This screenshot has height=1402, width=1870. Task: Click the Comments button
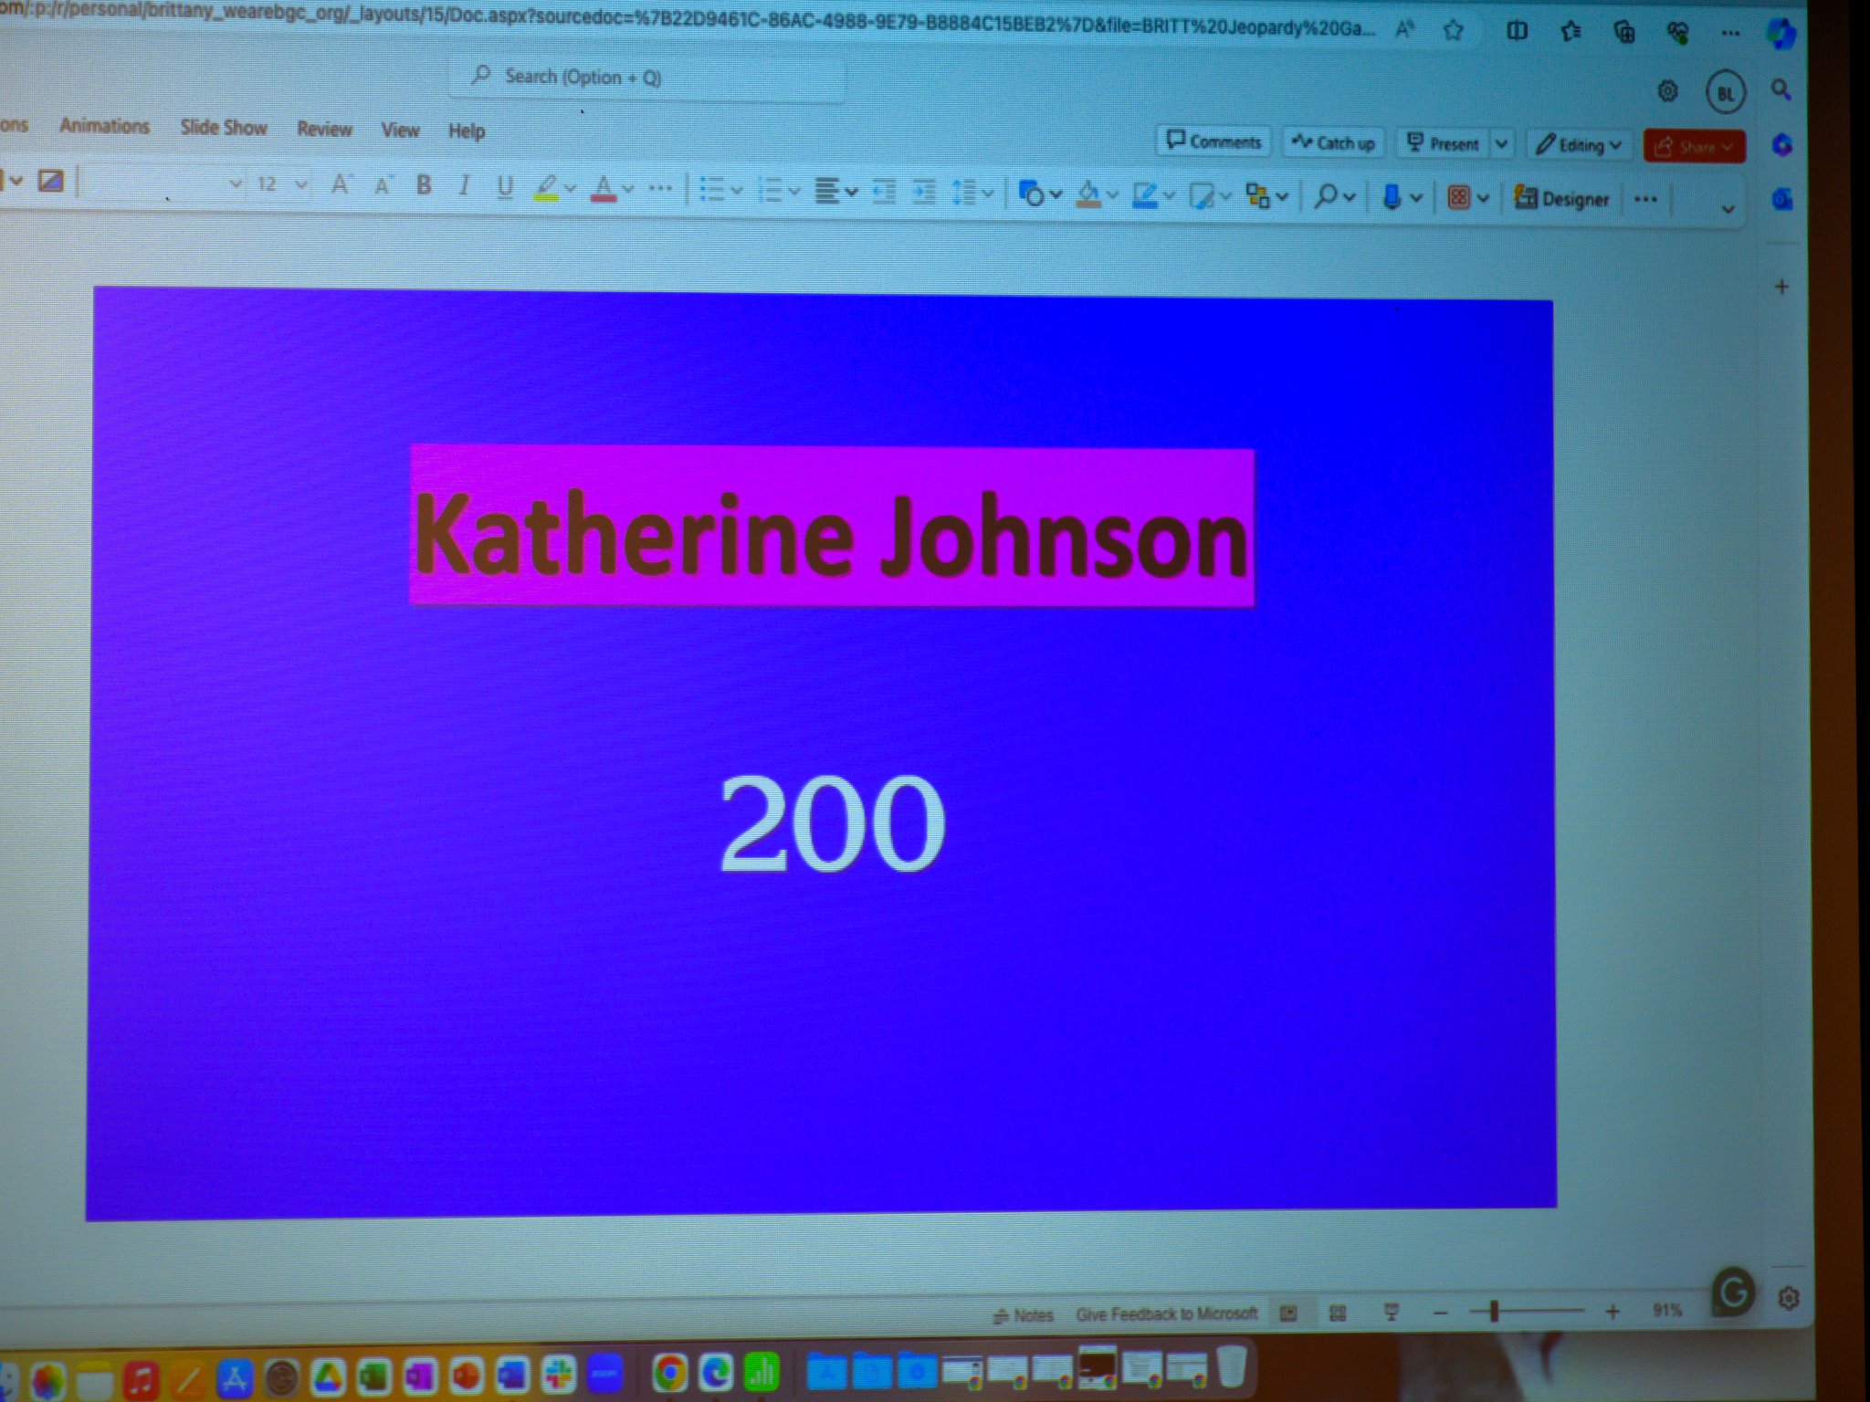1214,141
